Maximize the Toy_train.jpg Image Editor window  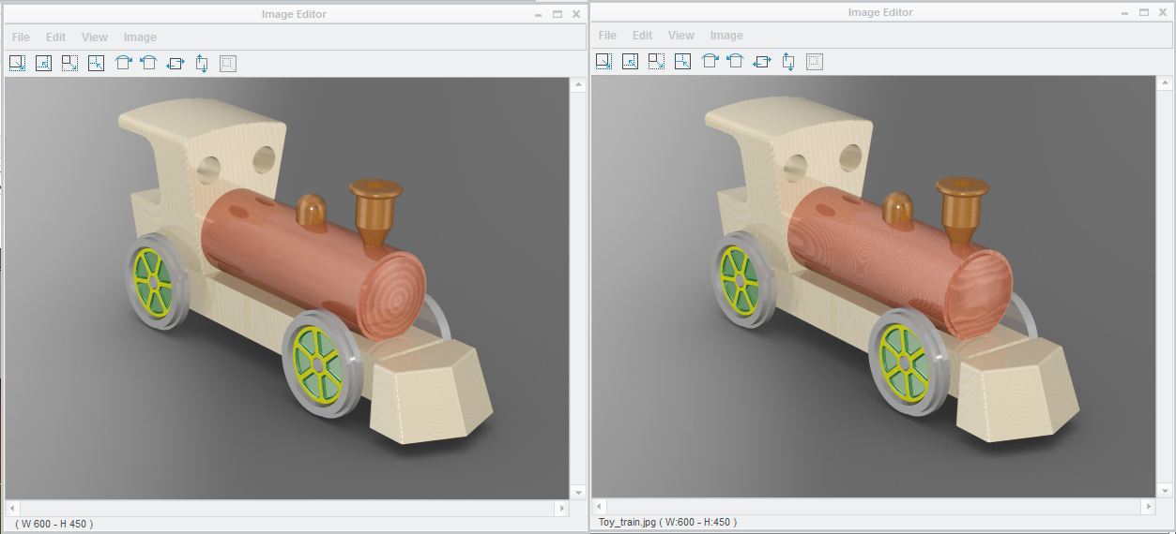[1144, 12]
